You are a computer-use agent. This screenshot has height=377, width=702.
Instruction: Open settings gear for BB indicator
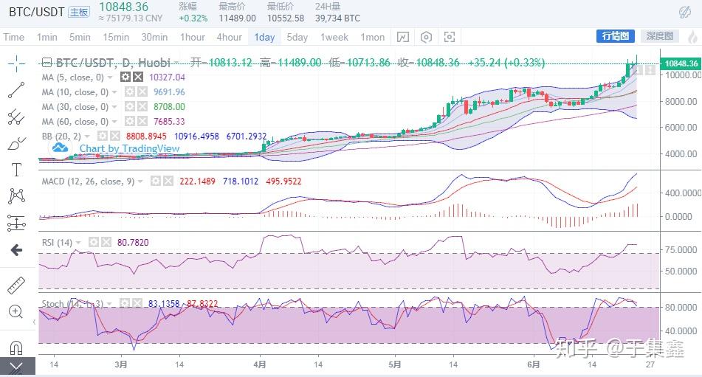(103, 136)
